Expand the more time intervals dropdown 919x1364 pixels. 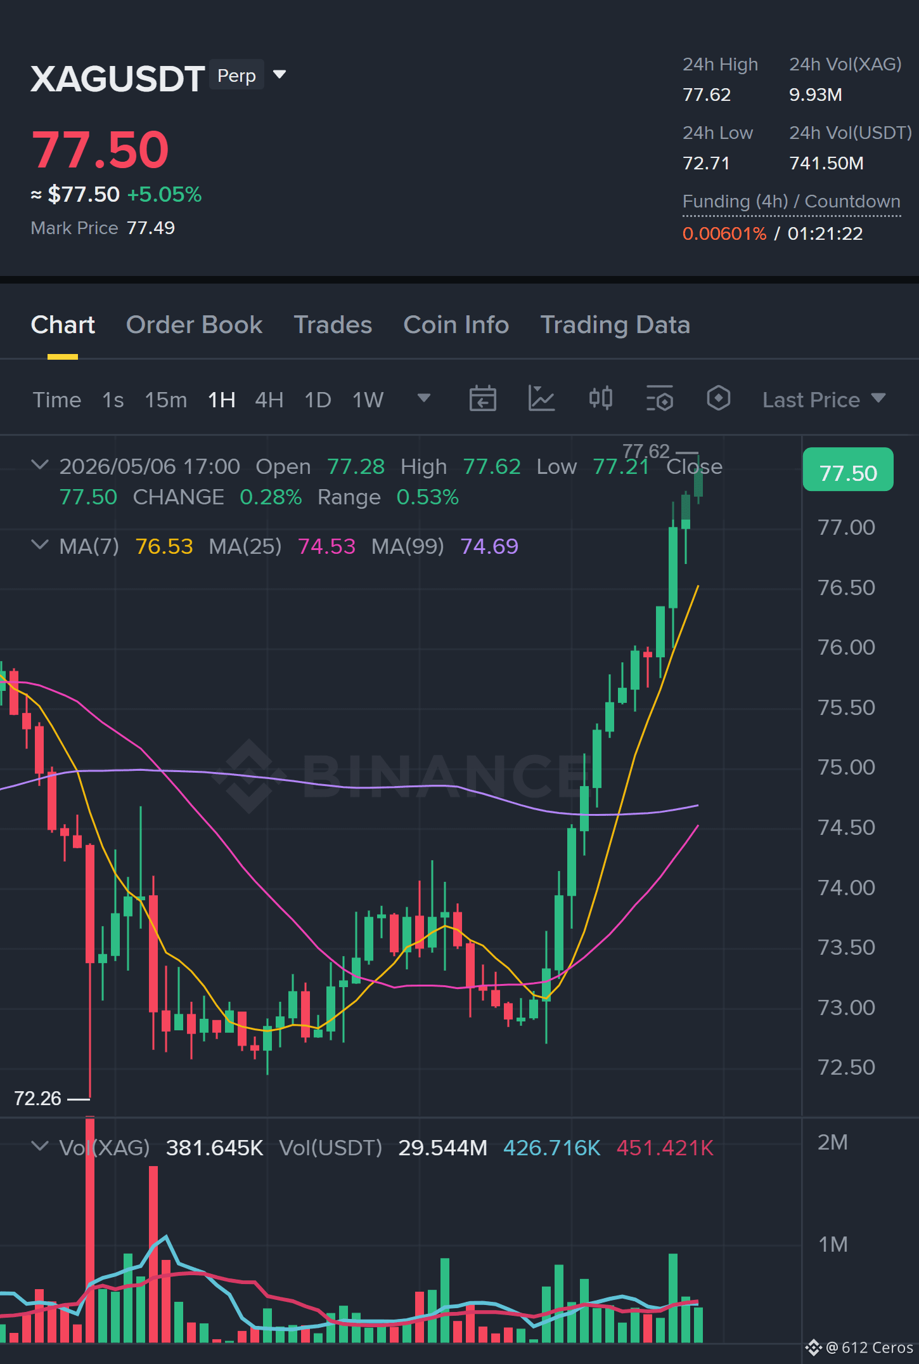pyautogui.click(x=424, y=398)
